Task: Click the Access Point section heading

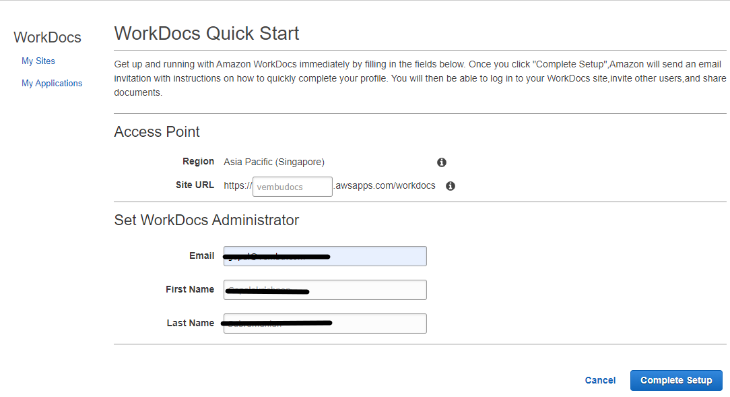Action: click(x=157, y=132)
